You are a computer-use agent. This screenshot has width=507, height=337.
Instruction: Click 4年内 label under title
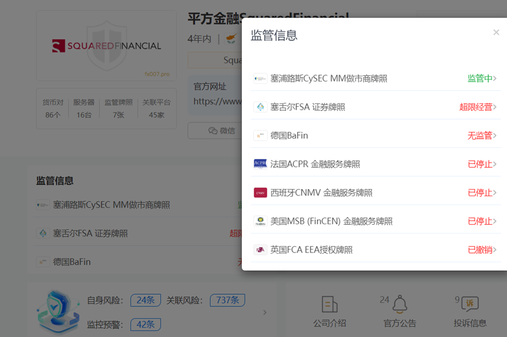(x=200, y=39)
